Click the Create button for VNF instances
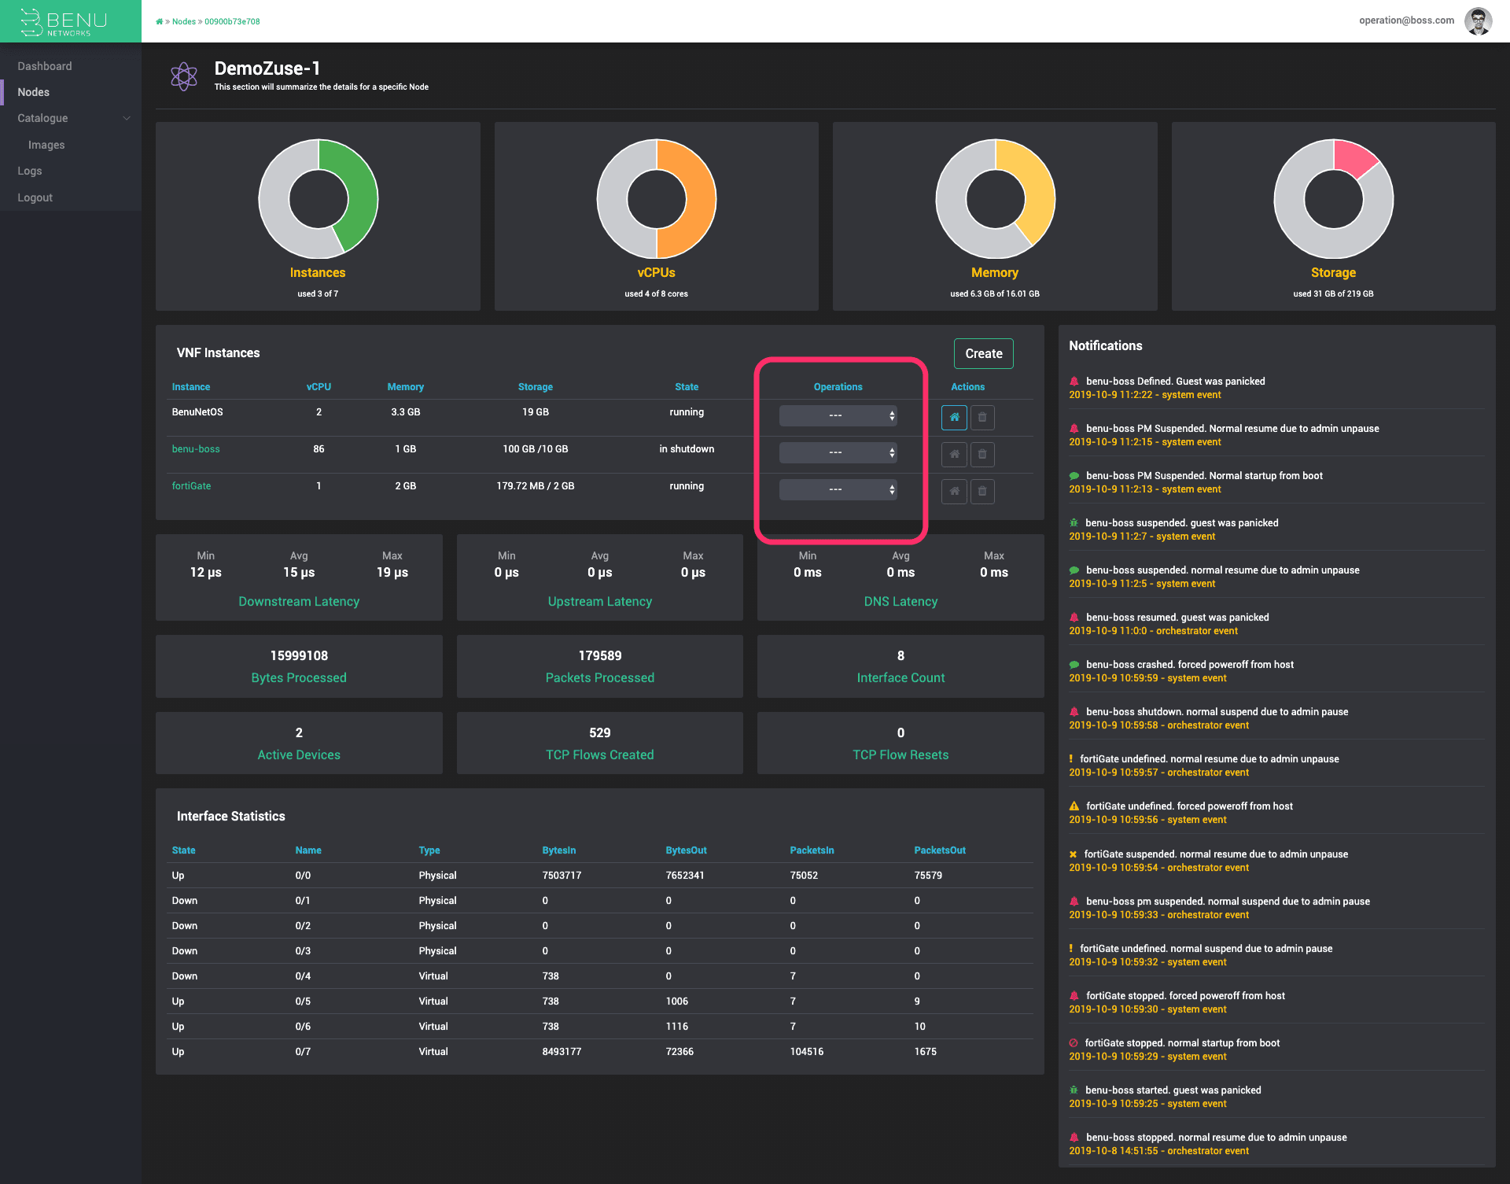 [983, 353]
